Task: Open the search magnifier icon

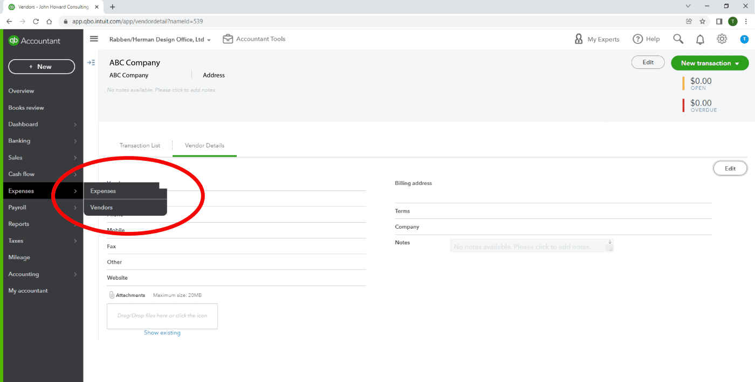Action: point(678,39)
